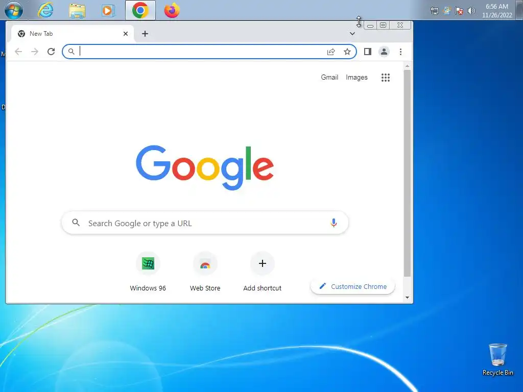Image resolution: width=523 pixels, height=392 pixels.
Task: Open the Action Center flag icon
Action: pyautogui.click(x=459, y=11)
